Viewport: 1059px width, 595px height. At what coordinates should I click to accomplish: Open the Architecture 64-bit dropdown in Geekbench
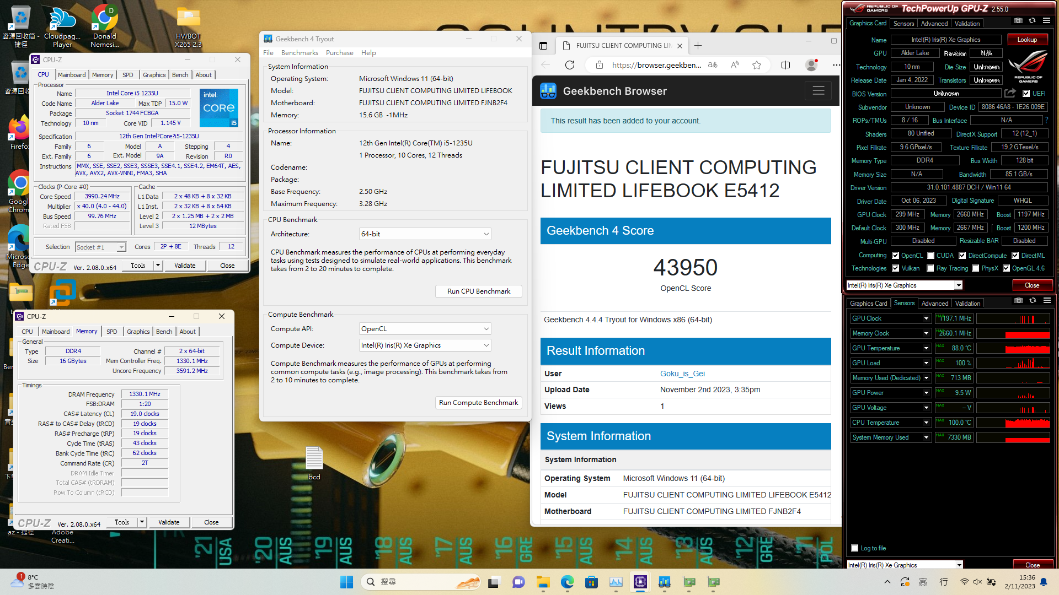click(x=425, y=234)
